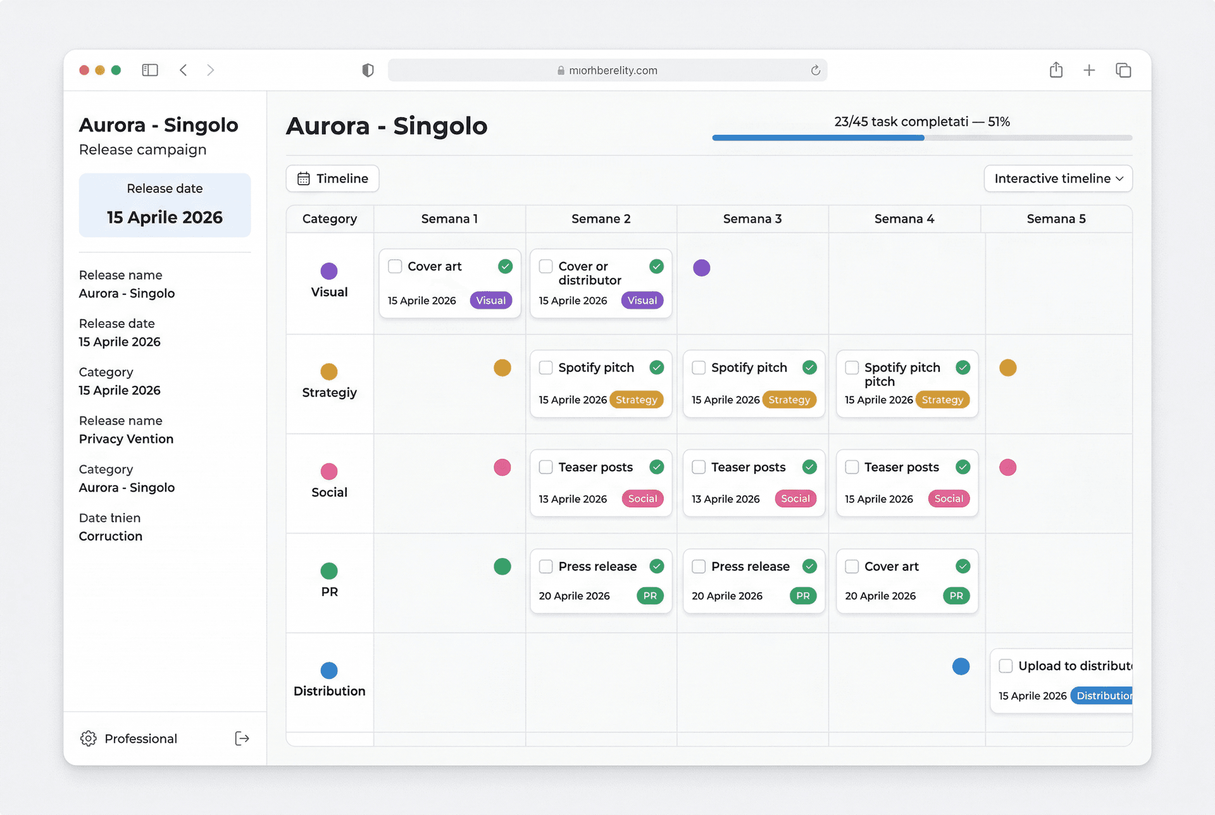Click the logout arrow next to Professional
The image size is (1215, 815).
pyautogui.click(x=242, y=738)
